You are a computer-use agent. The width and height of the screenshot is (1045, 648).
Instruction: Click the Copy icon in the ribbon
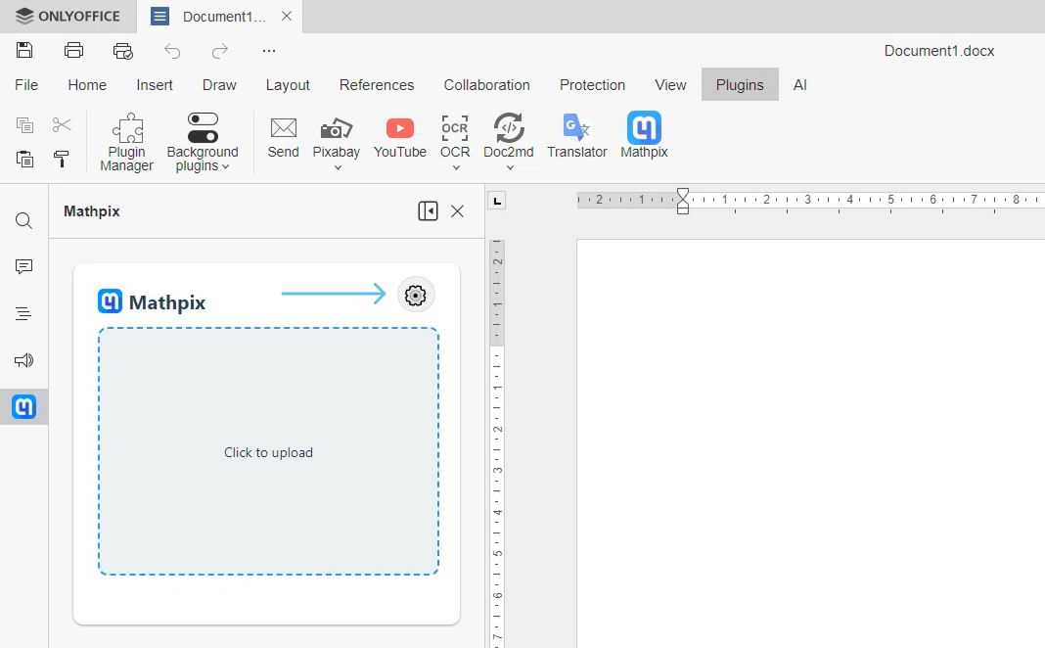click(24, 124)
